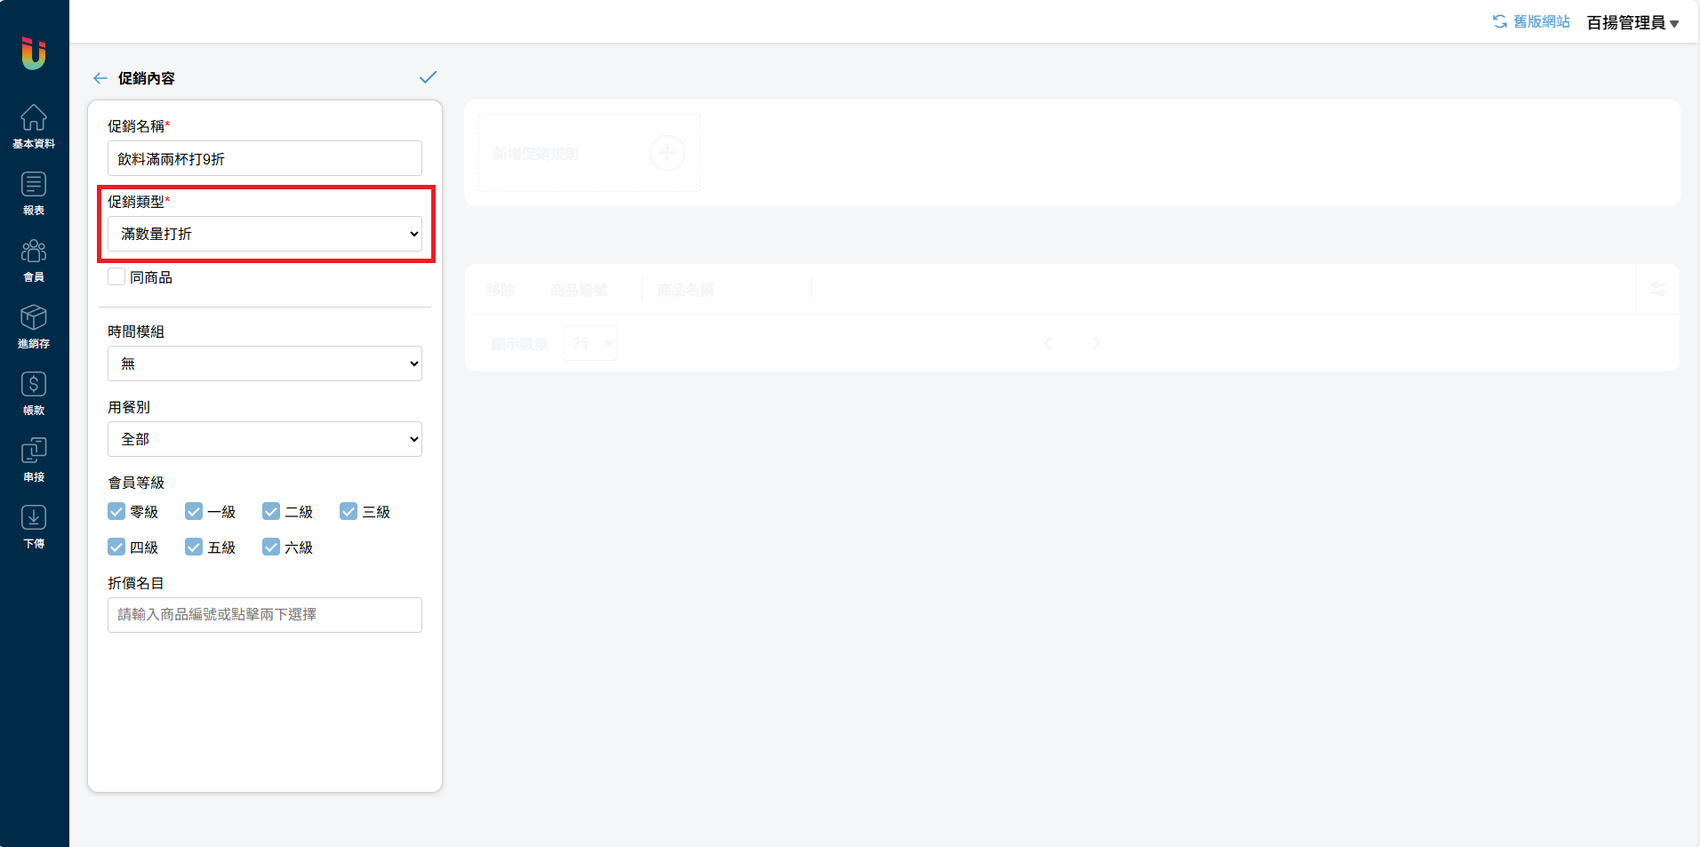Uncheck the 零級 member level
1700x847 pixels.
click(x=116, y=511)
